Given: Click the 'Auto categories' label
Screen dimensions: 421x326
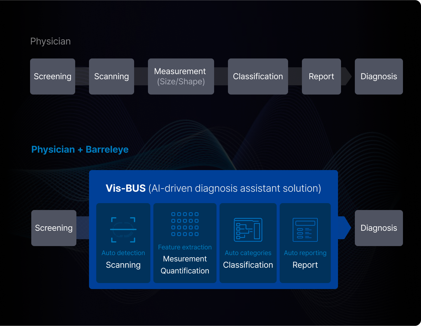Looking at the screenshot, I should point(248,253).
